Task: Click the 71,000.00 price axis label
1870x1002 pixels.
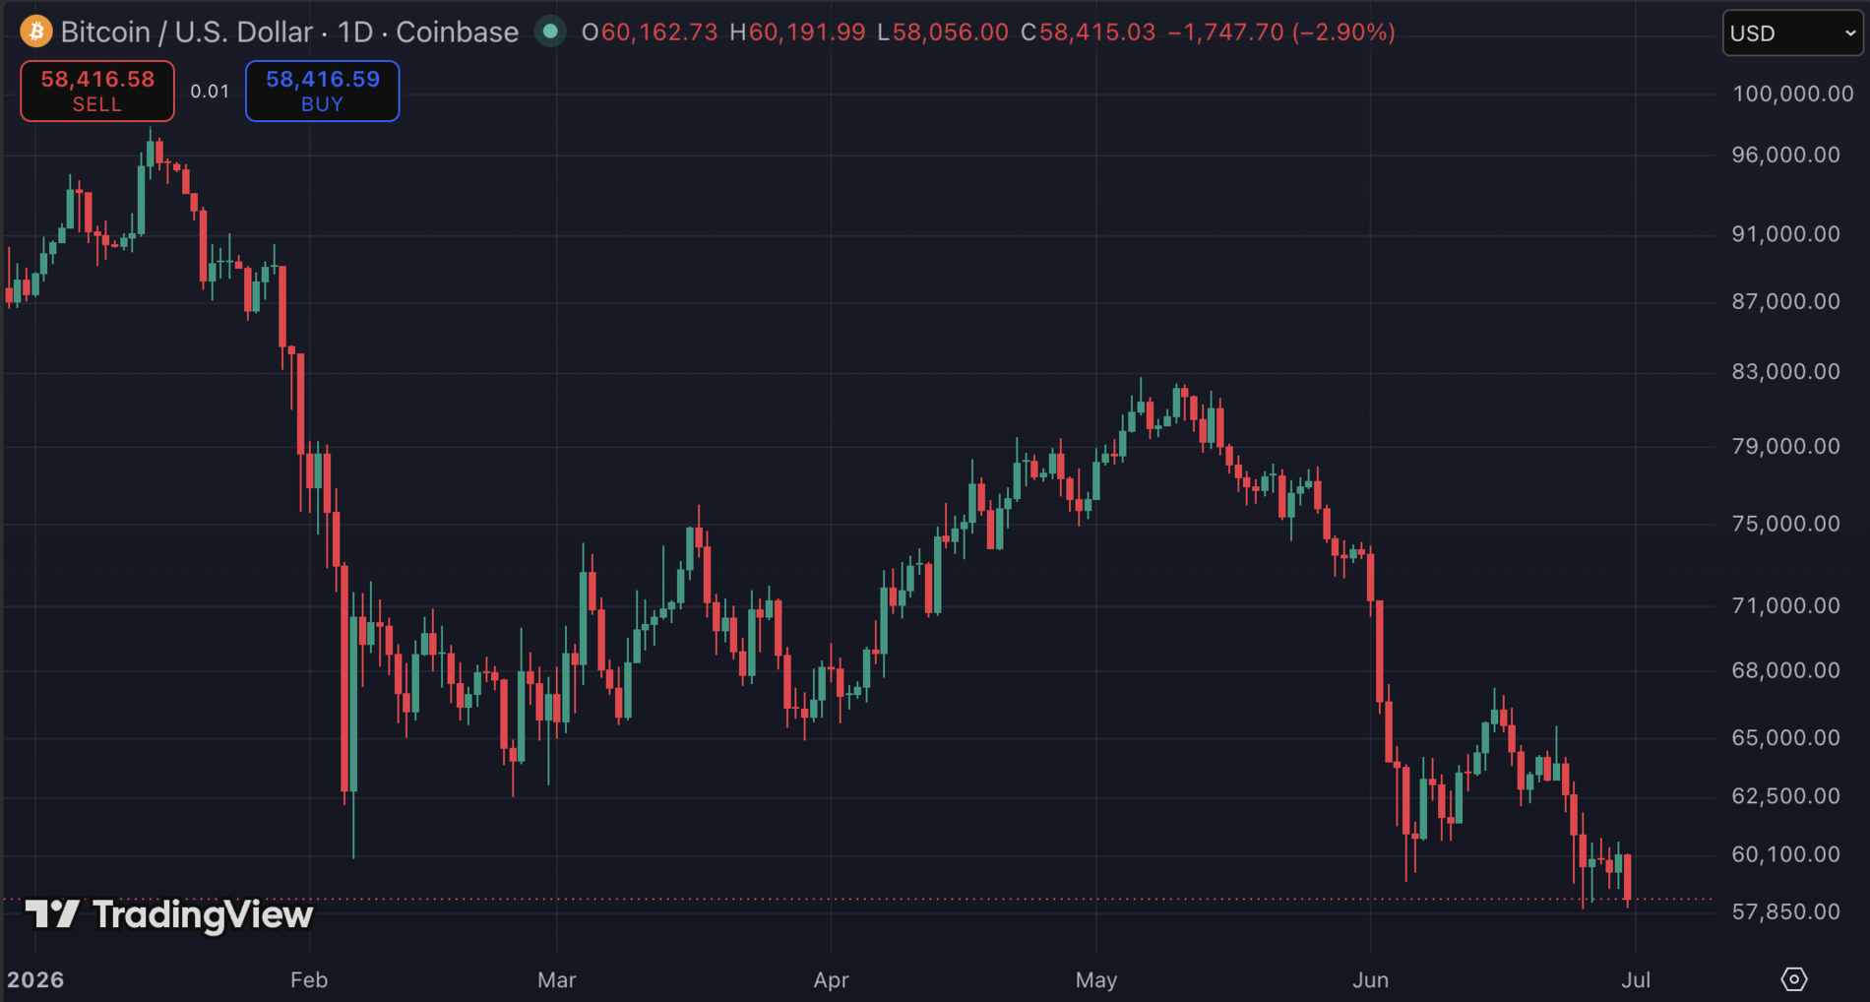Action: coord(1785,605)
